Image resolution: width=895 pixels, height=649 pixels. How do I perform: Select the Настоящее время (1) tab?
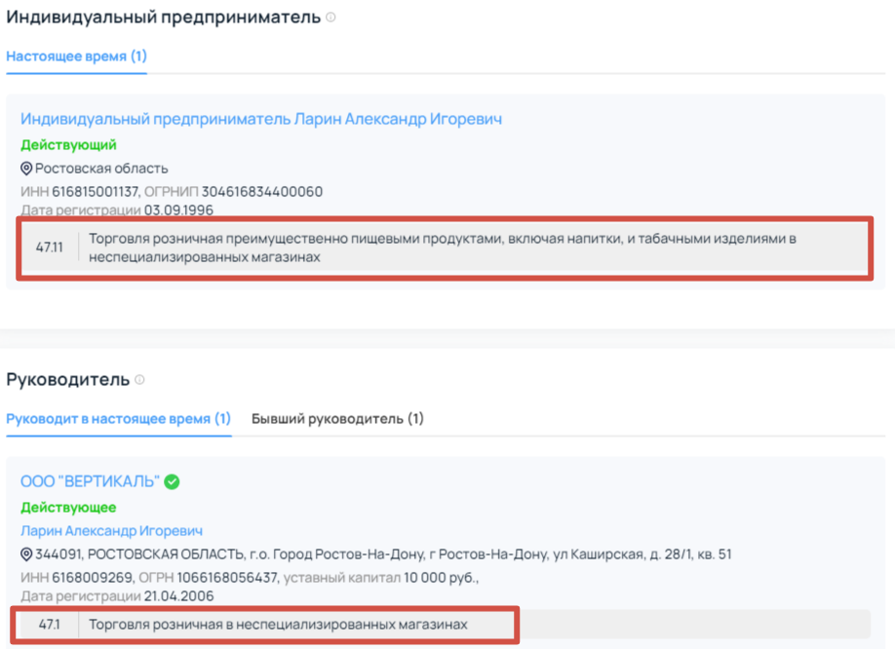76,57
